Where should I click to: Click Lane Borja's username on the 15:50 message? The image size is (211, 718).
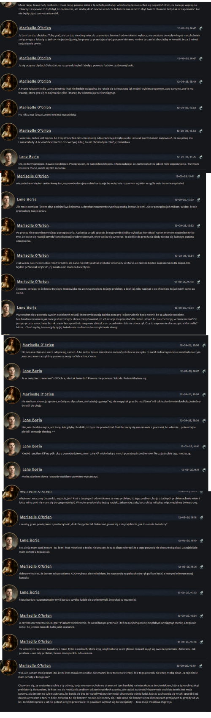click(x=27, y=199)
